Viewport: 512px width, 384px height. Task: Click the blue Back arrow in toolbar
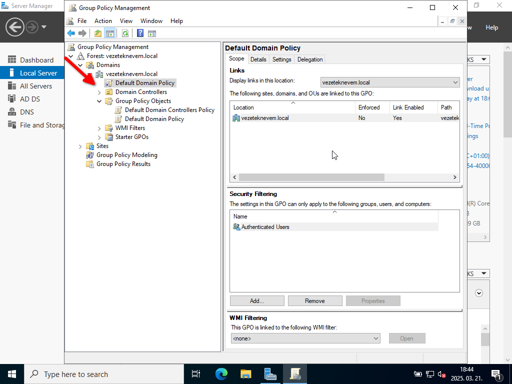point(71,33)
